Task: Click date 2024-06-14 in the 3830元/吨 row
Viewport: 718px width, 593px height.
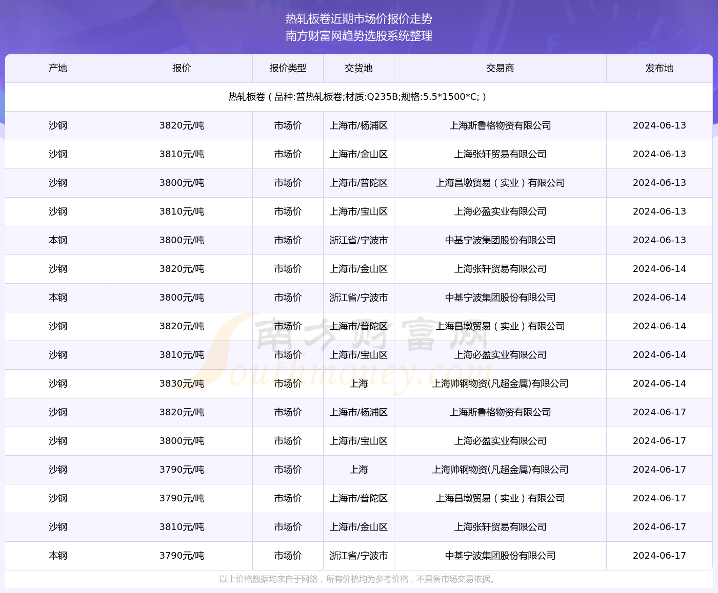Action: pos(659,384)
